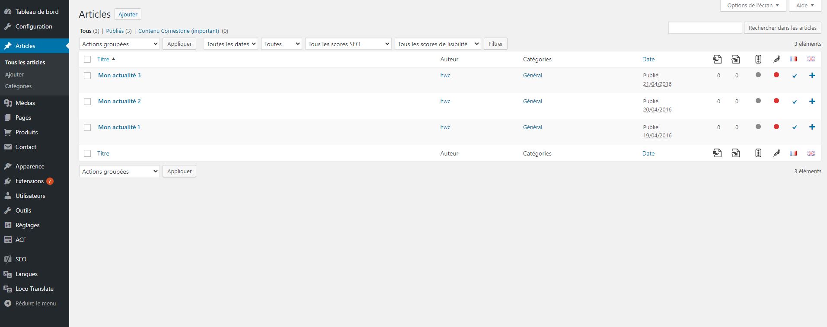Click the bottom Appliquer button
Viewport: 827px width, 327px height.
(179, 171)
